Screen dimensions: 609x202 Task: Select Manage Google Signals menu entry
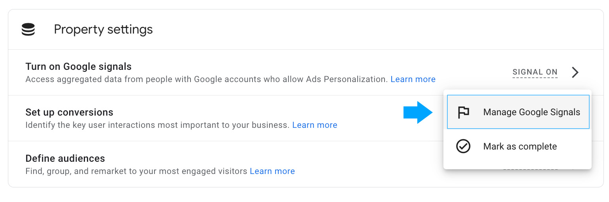tap(531, 112)
